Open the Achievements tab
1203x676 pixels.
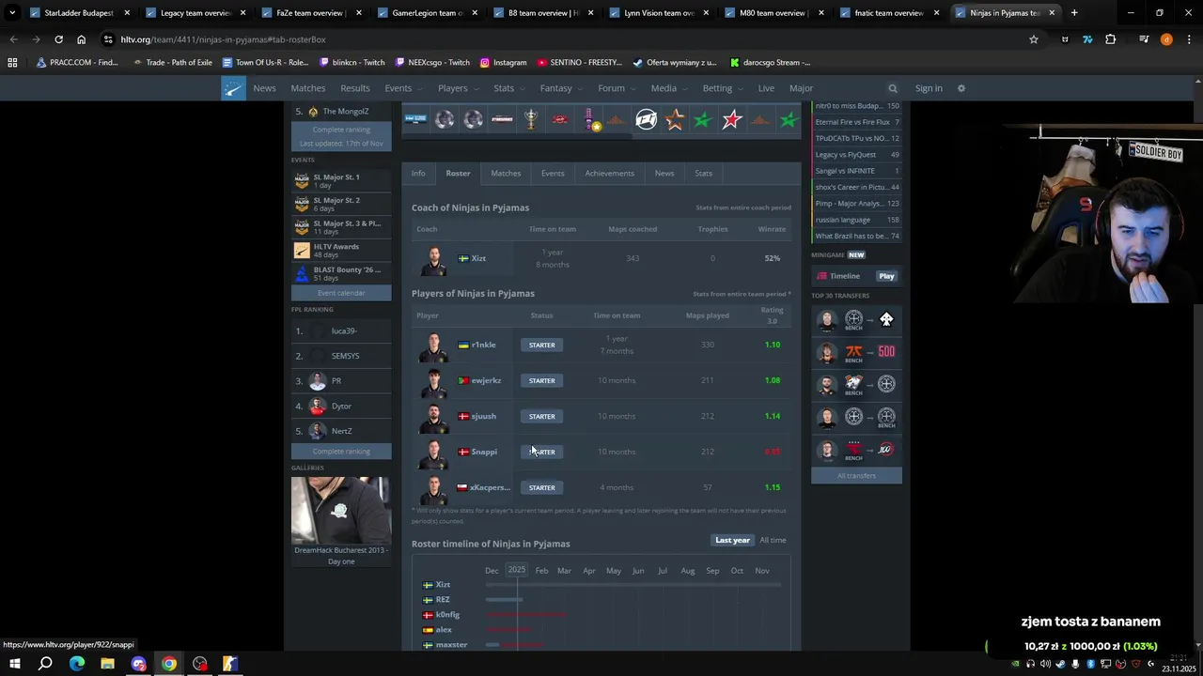pyautogui.click(x=609, y=173)
